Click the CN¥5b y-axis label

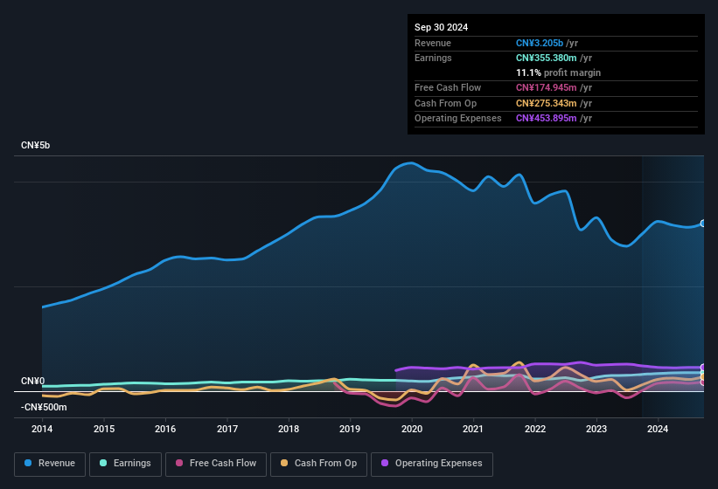(x=35, y=145)
